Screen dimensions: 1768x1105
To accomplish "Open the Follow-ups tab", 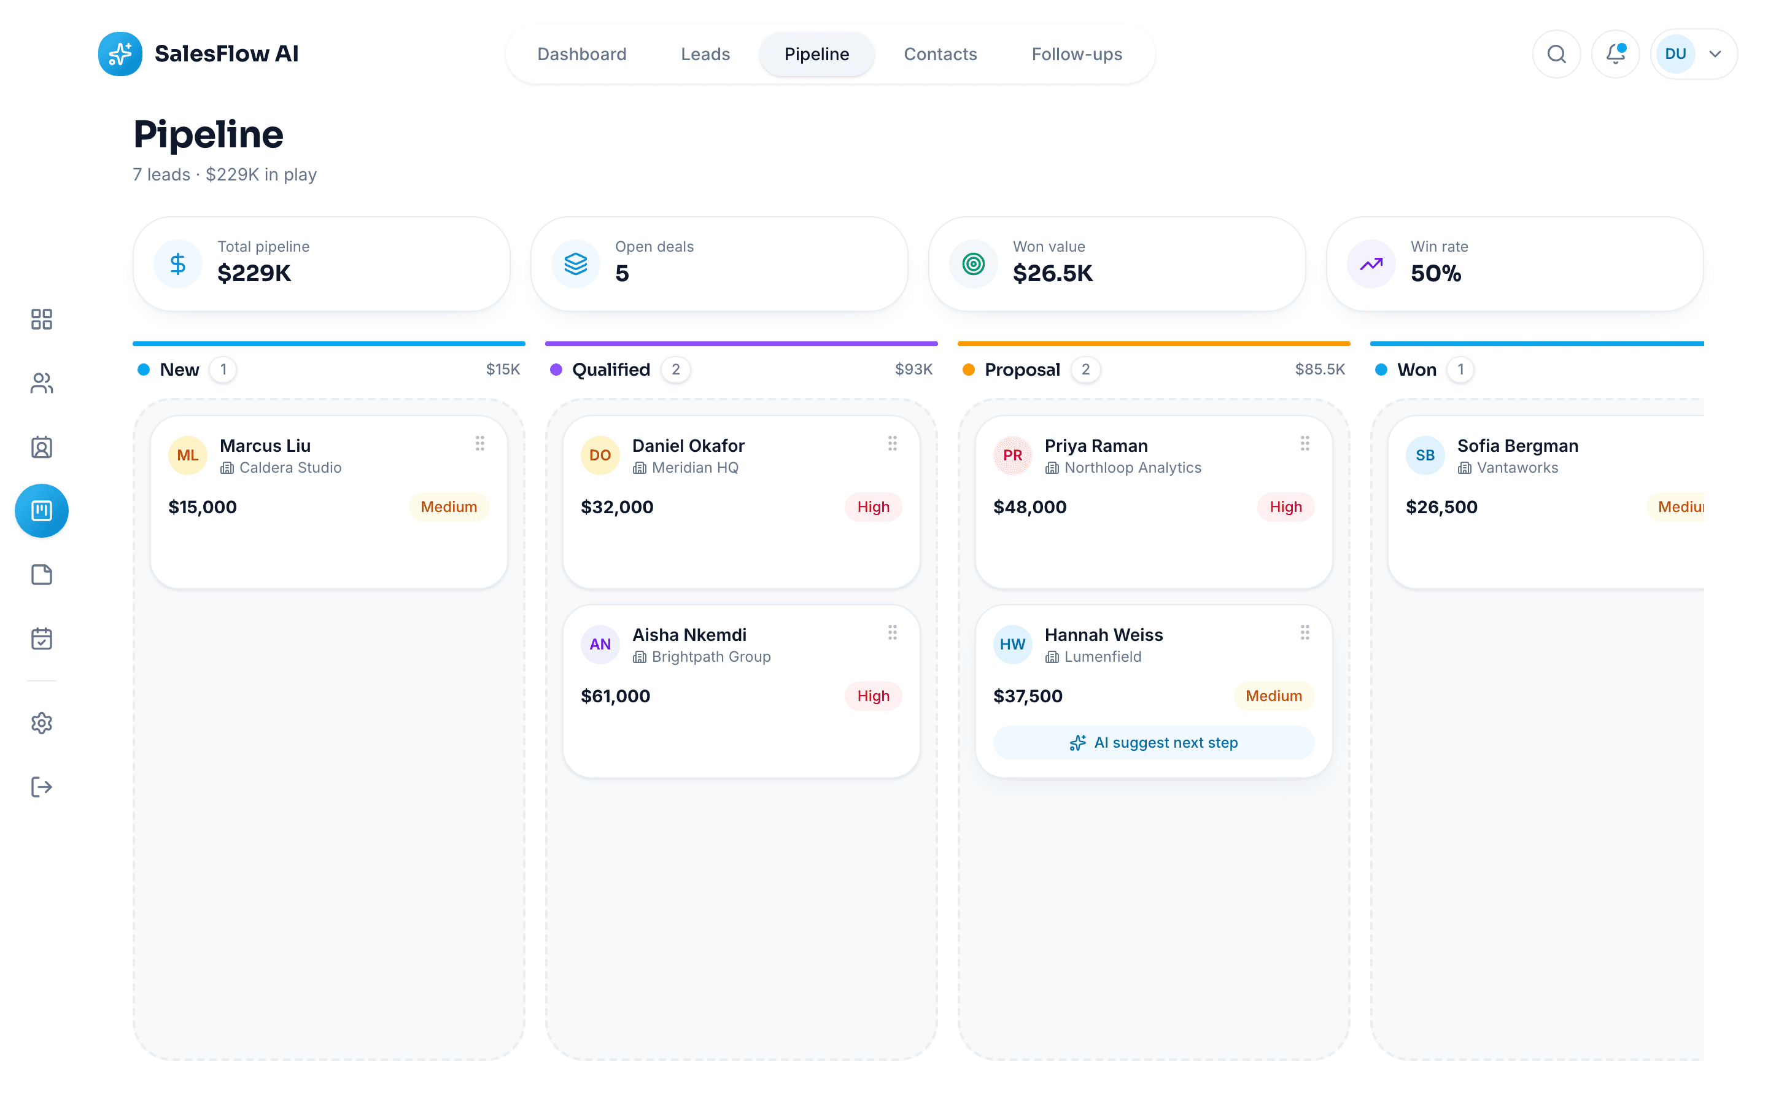I will click(1076, 54).
